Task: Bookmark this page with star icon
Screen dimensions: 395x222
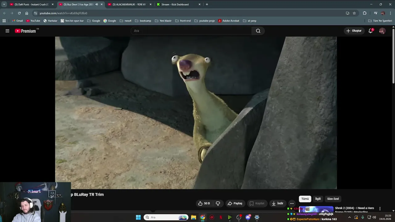Action: coord(354,13)
